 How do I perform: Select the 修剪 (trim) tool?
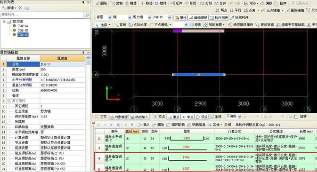point(190,3)
